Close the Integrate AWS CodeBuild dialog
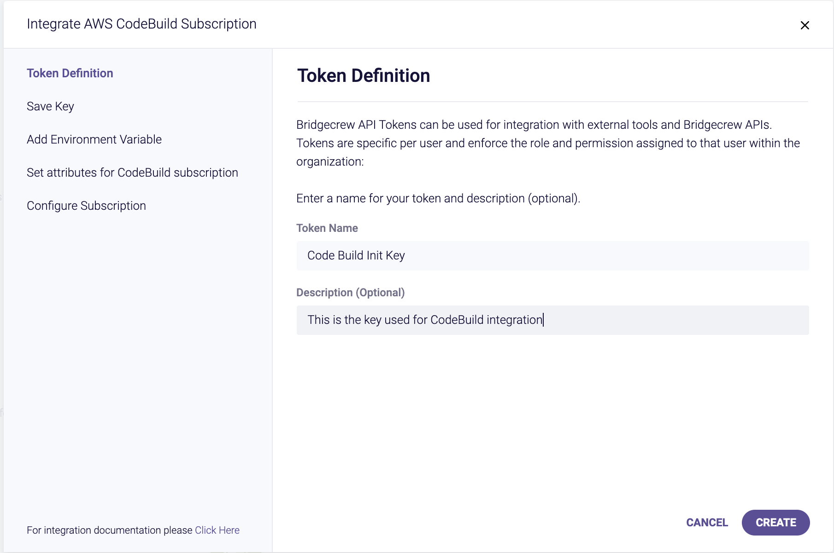This screenshot has height=553, width=834. pyautogui.click(x=805, y=25)
